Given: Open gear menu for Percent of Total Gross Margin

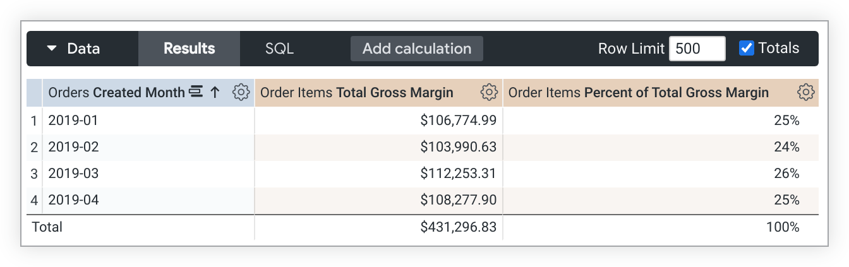Looking at the screenshot, I should (x=805, y=93).
